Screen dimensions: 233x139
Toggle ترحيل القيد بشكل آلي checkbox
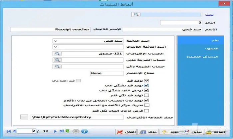pyautogui.click(x=146, y=90)
